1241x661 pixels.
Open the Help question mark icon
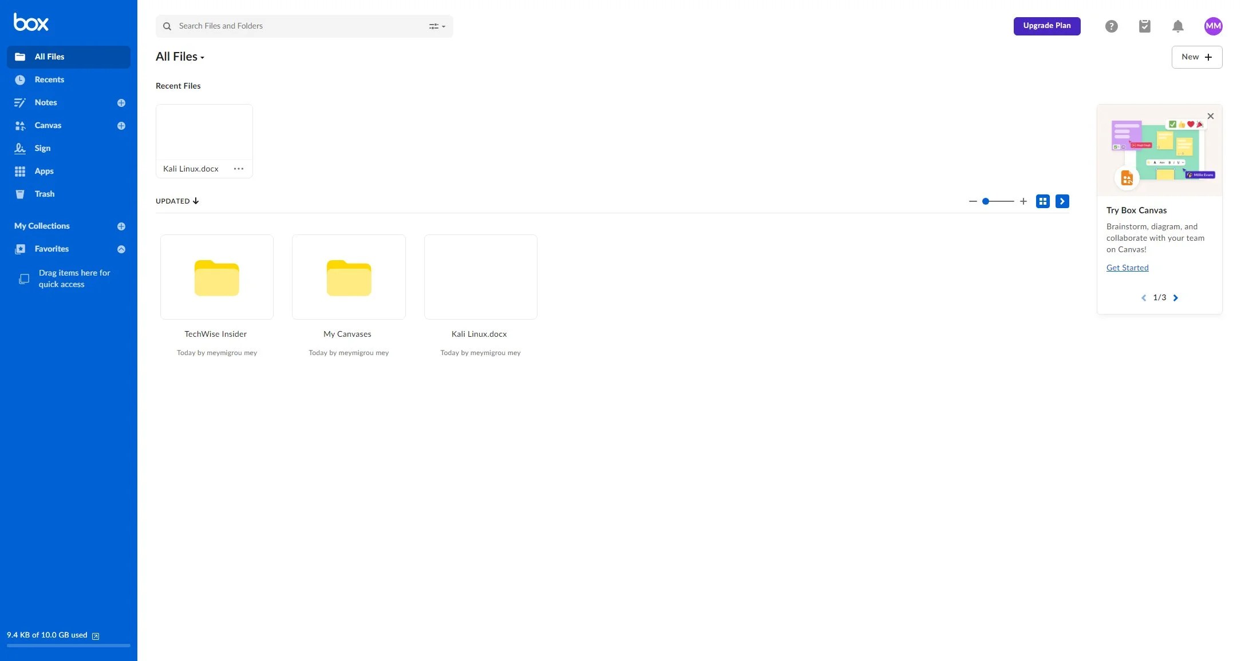click(1111, 26)
